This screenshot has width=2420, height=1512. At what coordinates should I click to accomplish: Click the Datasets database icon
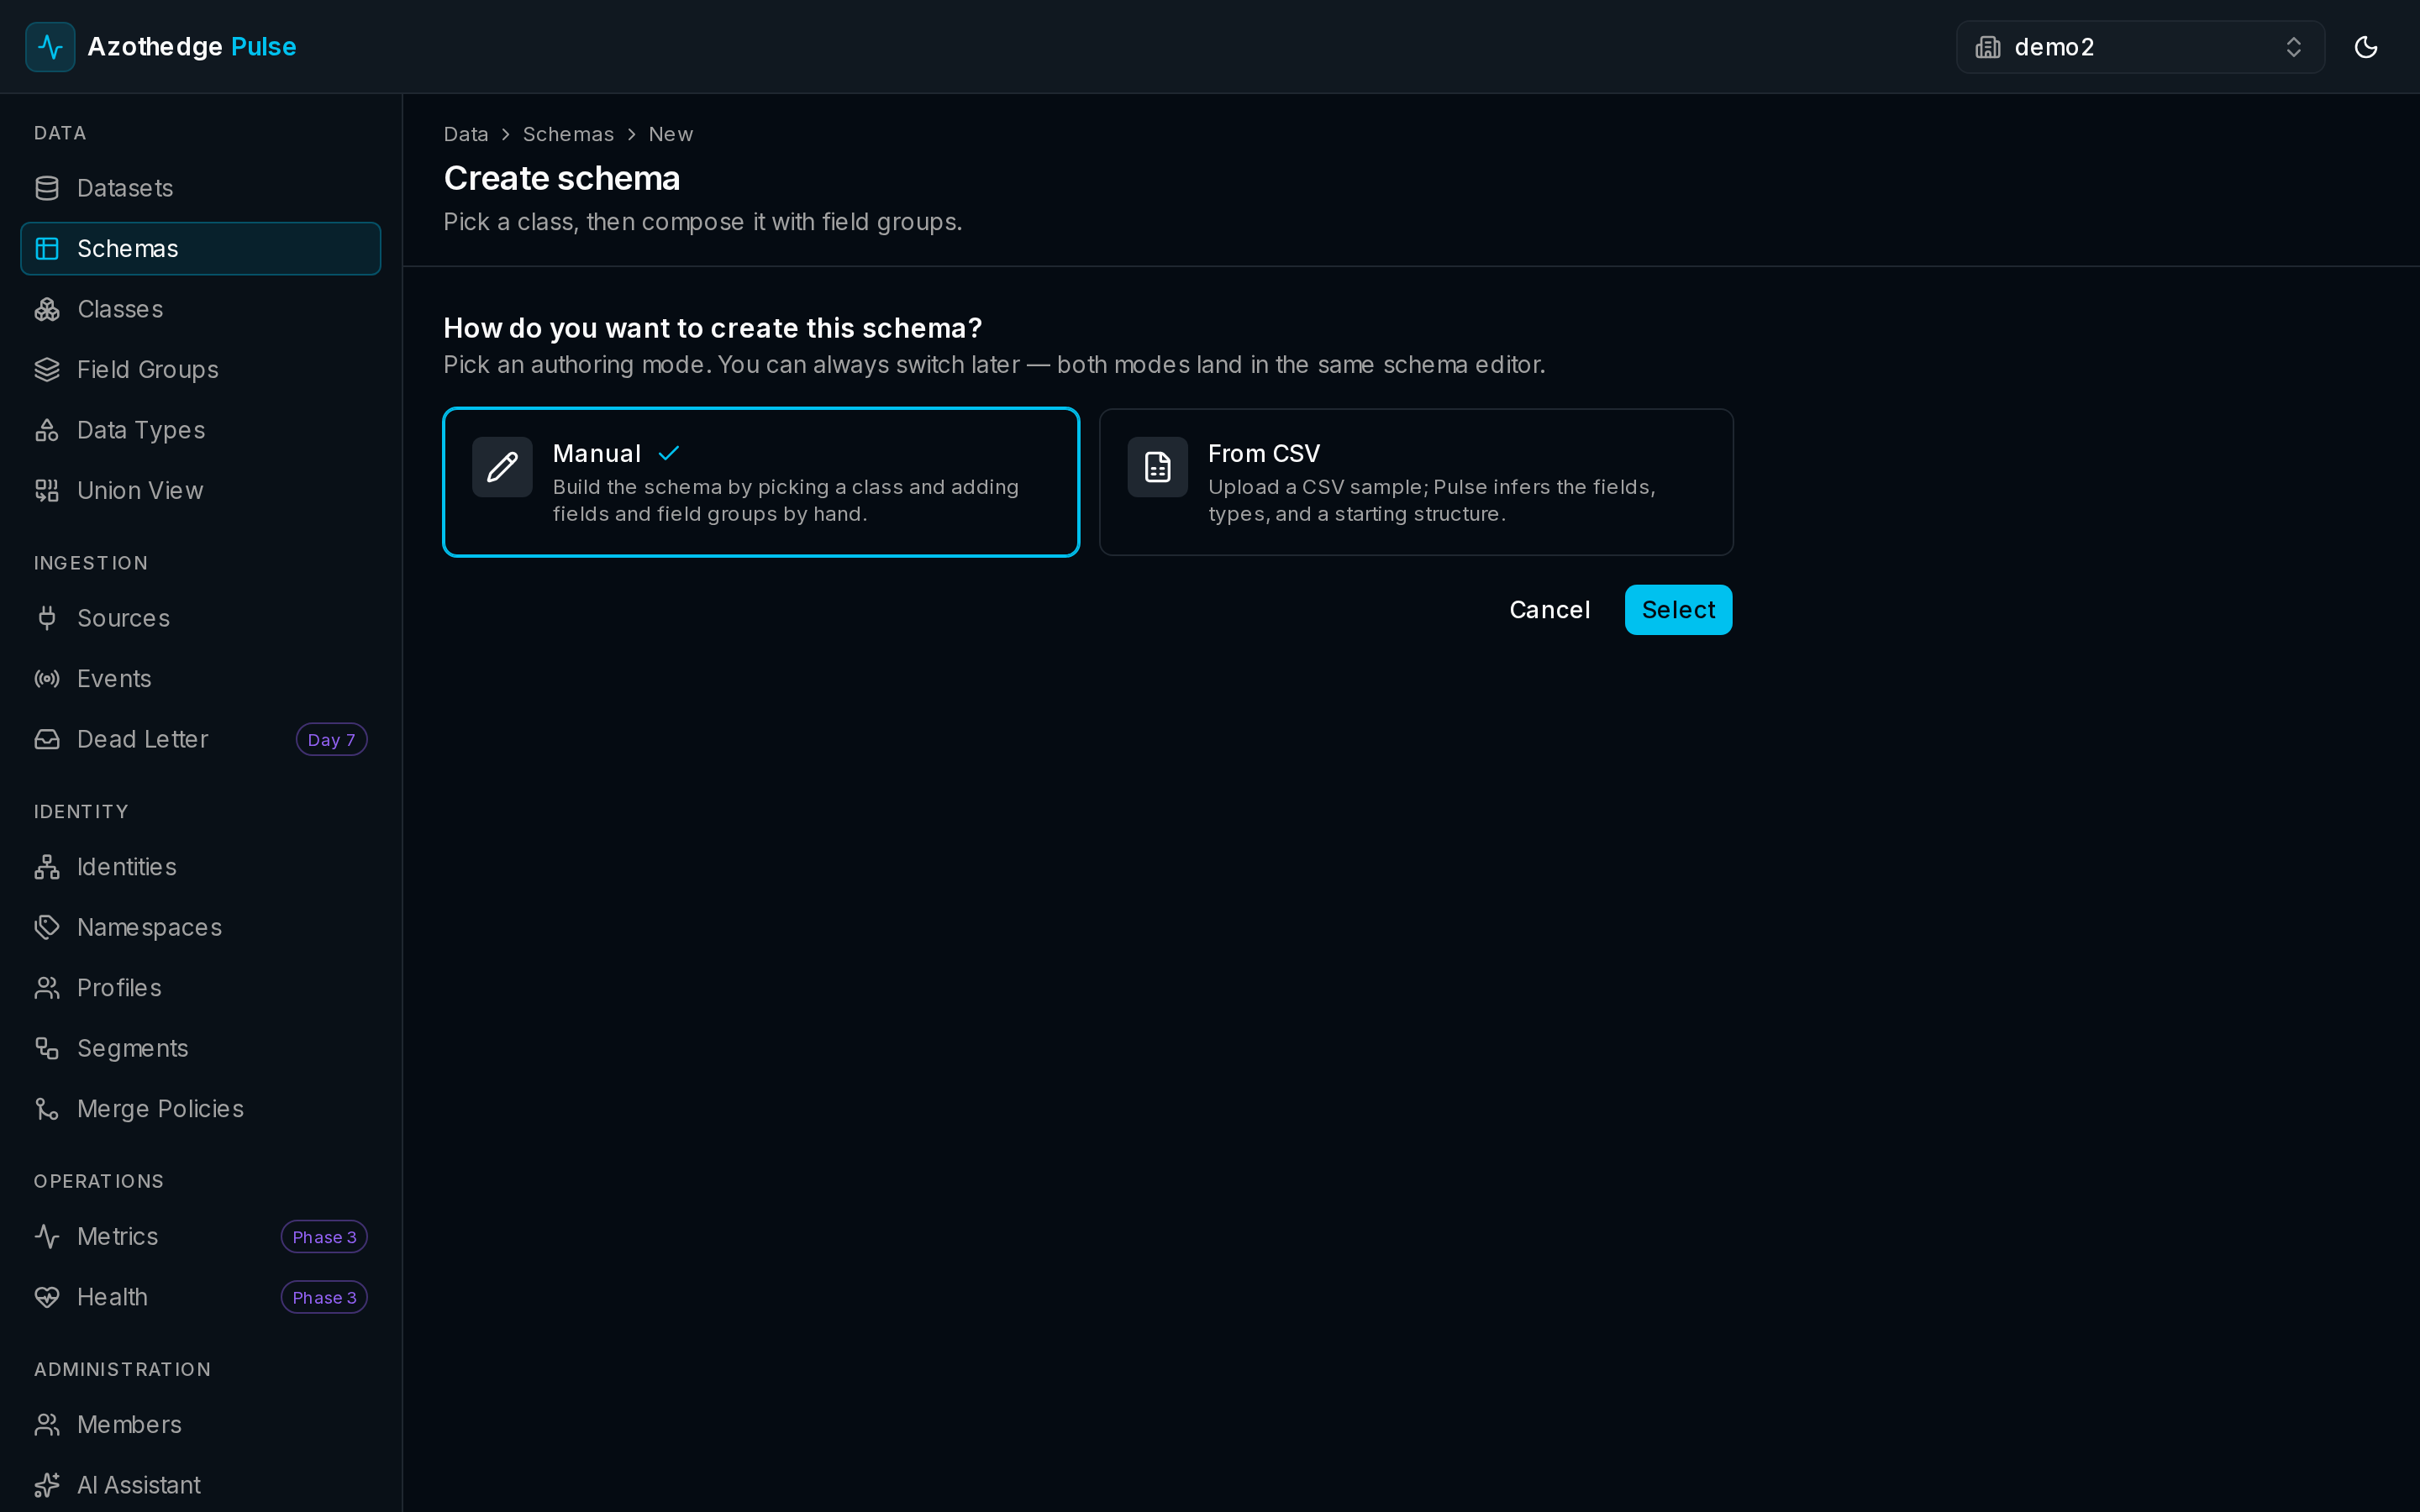(47, 188)
